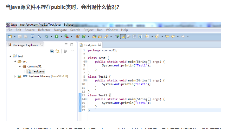Open Package Explorer View Menu triangle

[x=73, y=51]
